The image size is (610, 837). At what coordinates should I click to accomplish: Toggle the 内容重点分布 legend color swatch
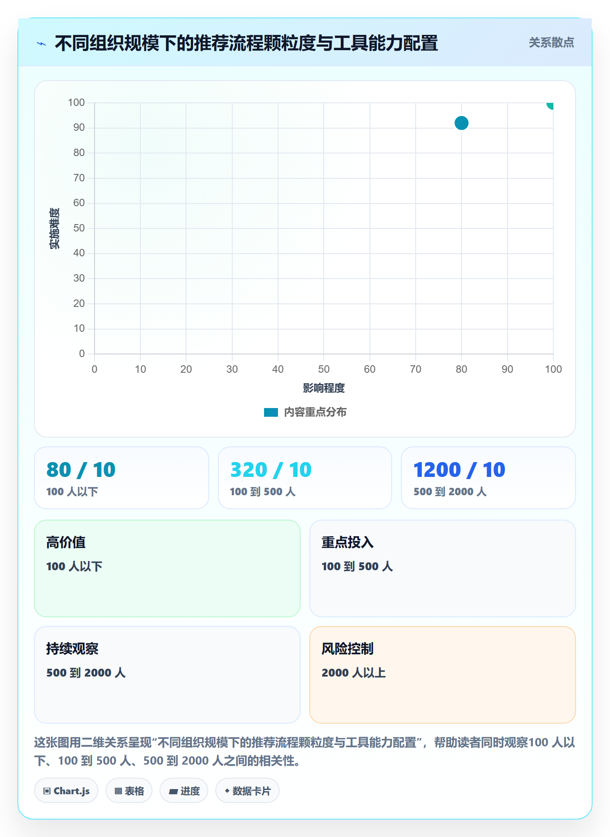[271, 412]
